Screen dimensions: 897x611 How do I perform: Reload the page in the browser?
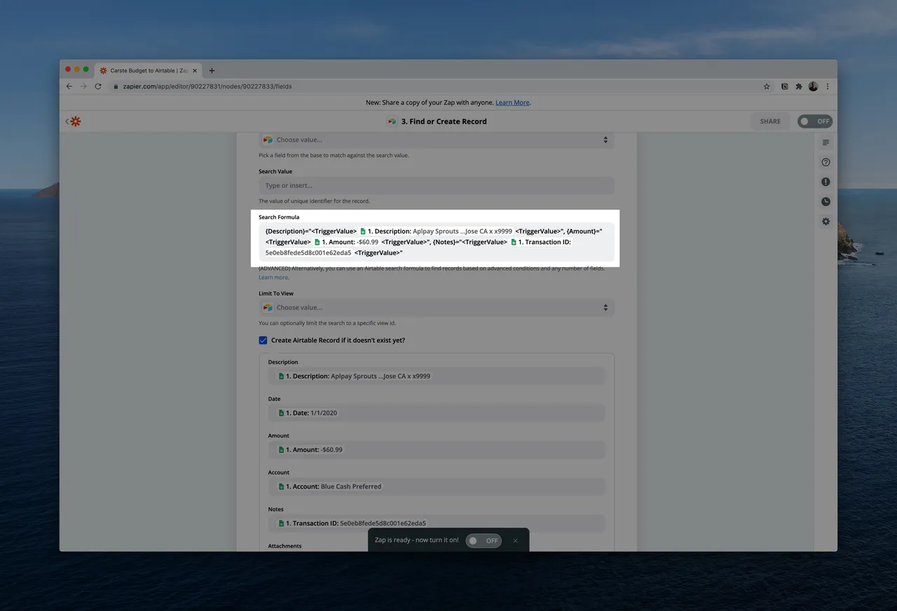point(98,86)
